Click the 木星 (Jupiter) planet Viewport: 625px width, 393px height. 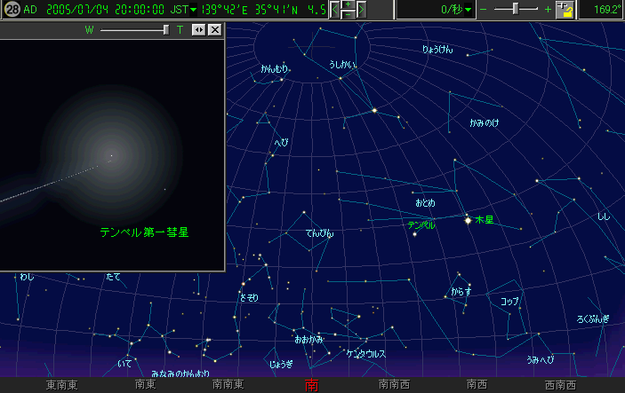(468, 219)
